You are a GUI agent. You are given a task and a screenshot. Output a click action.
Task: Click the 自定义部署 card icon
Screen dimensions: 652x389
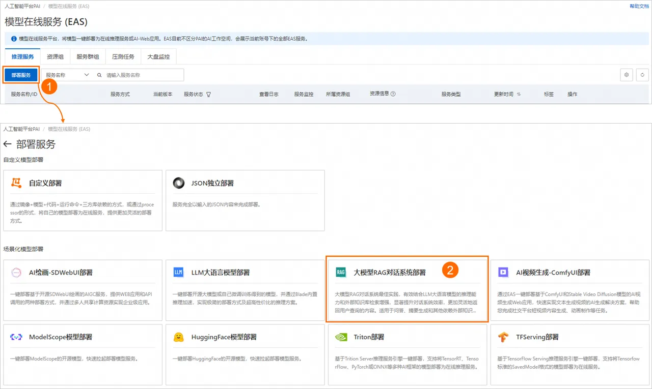[17, 183]
